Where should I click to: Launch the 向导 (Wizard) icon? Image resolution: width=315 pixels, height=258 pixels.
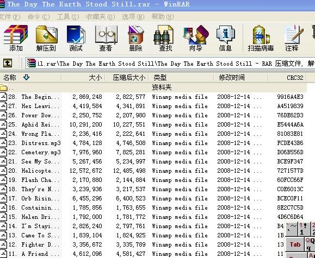coord(195,37)
